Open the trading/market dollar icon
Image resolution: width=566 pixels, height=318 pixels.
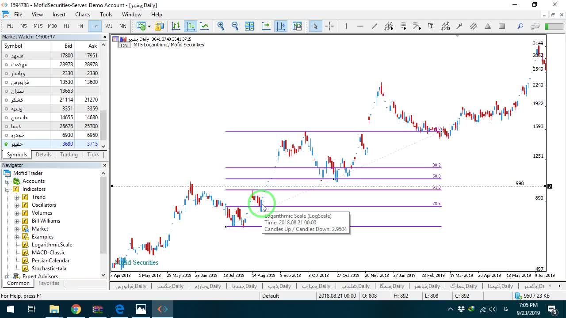click(x=159, y=26)
